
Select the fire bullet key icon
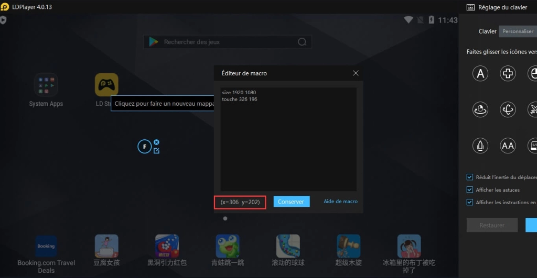point(480,146)
